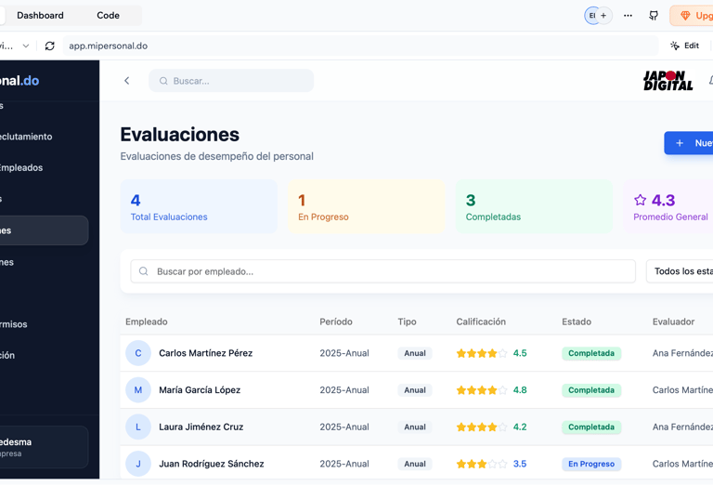Open the three-dots more options menu
713x486 pixels.
tap(628, 16)
